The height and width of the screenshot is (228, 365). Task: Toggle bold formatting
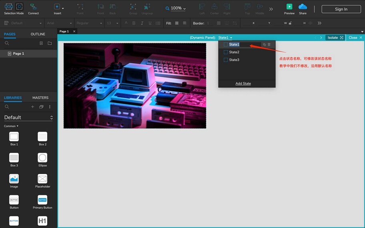tap(134, 23)
